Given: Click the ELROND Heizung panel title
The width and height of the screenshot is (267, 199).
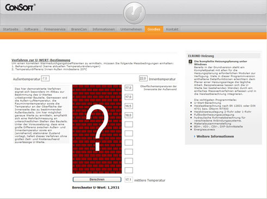Looking at the screenshot, I should tap(201, 56).
